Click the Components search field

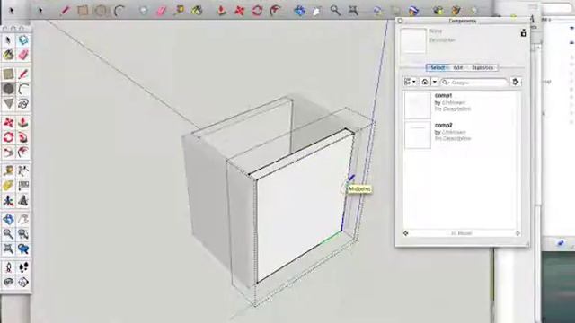coord(474,83)
